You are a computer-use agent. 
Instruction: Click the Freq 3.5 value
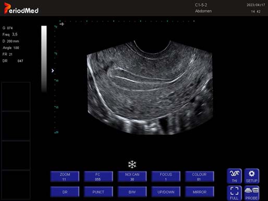(10, 34)
